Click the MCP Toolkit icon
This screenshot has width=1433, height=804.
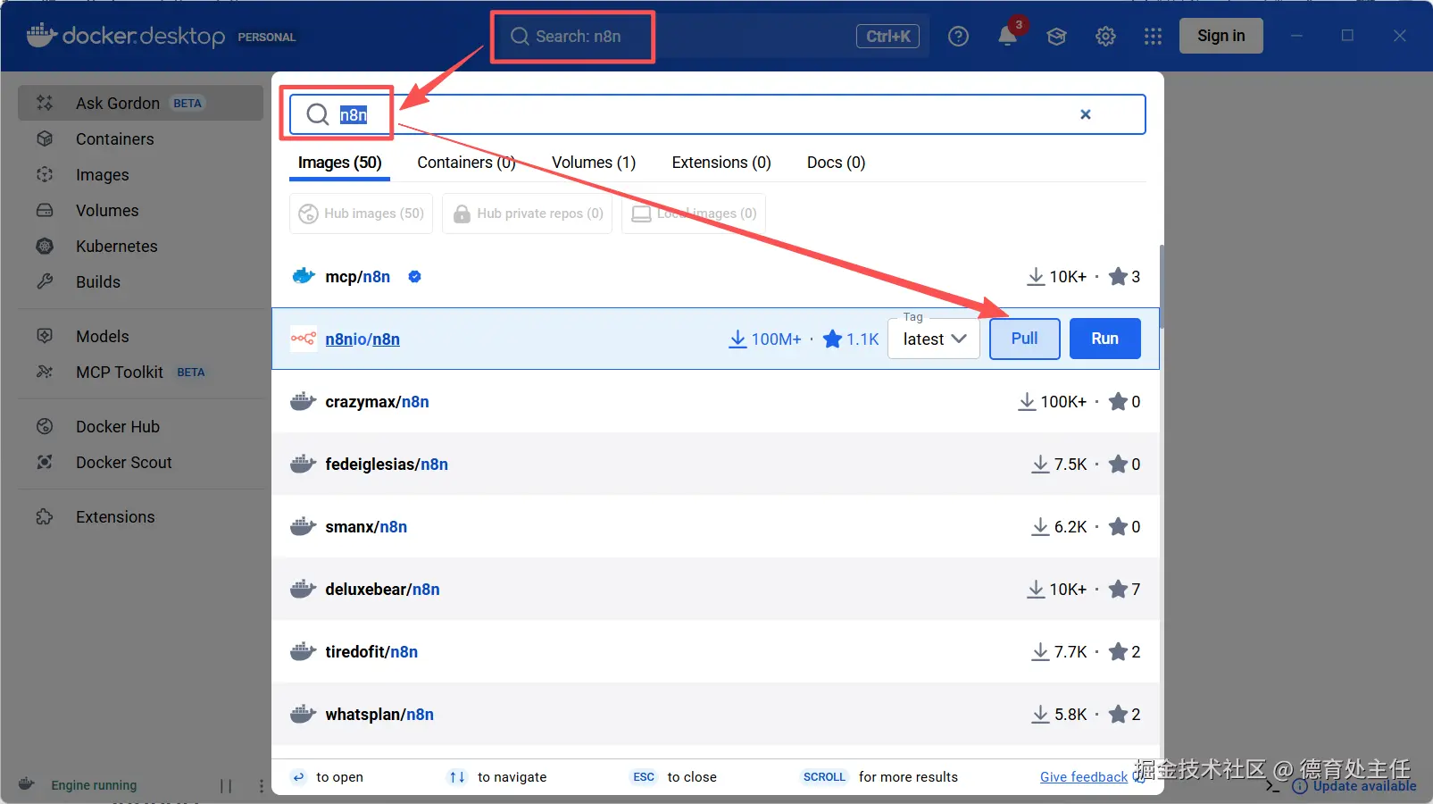45,373
